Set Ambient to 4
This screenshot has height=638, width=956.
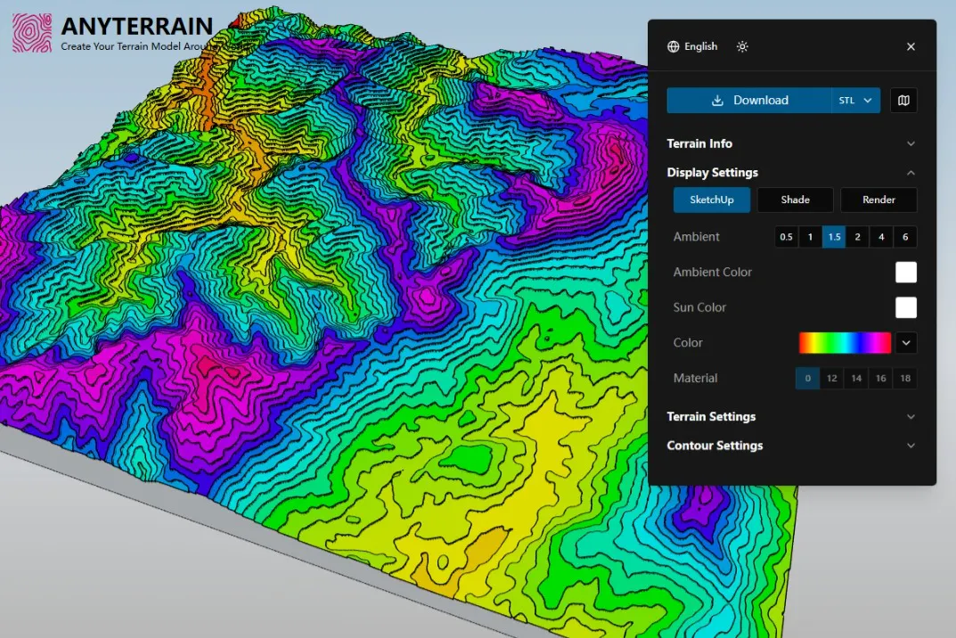[882, 237]
